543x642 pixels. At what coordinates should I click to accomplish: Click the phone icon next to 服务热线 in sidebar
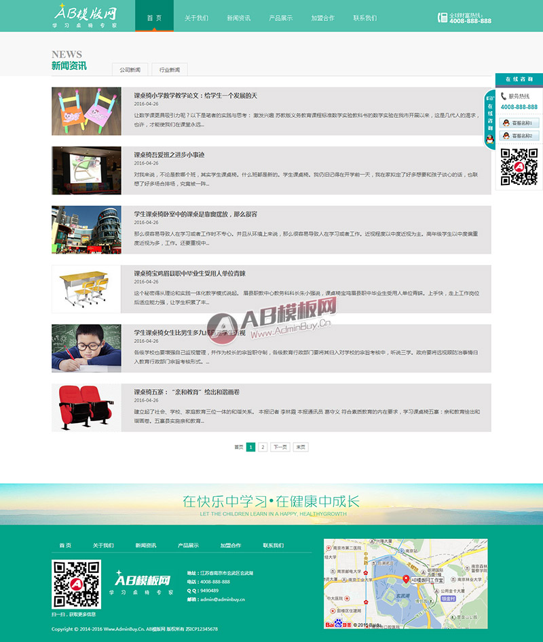(503, 96)
